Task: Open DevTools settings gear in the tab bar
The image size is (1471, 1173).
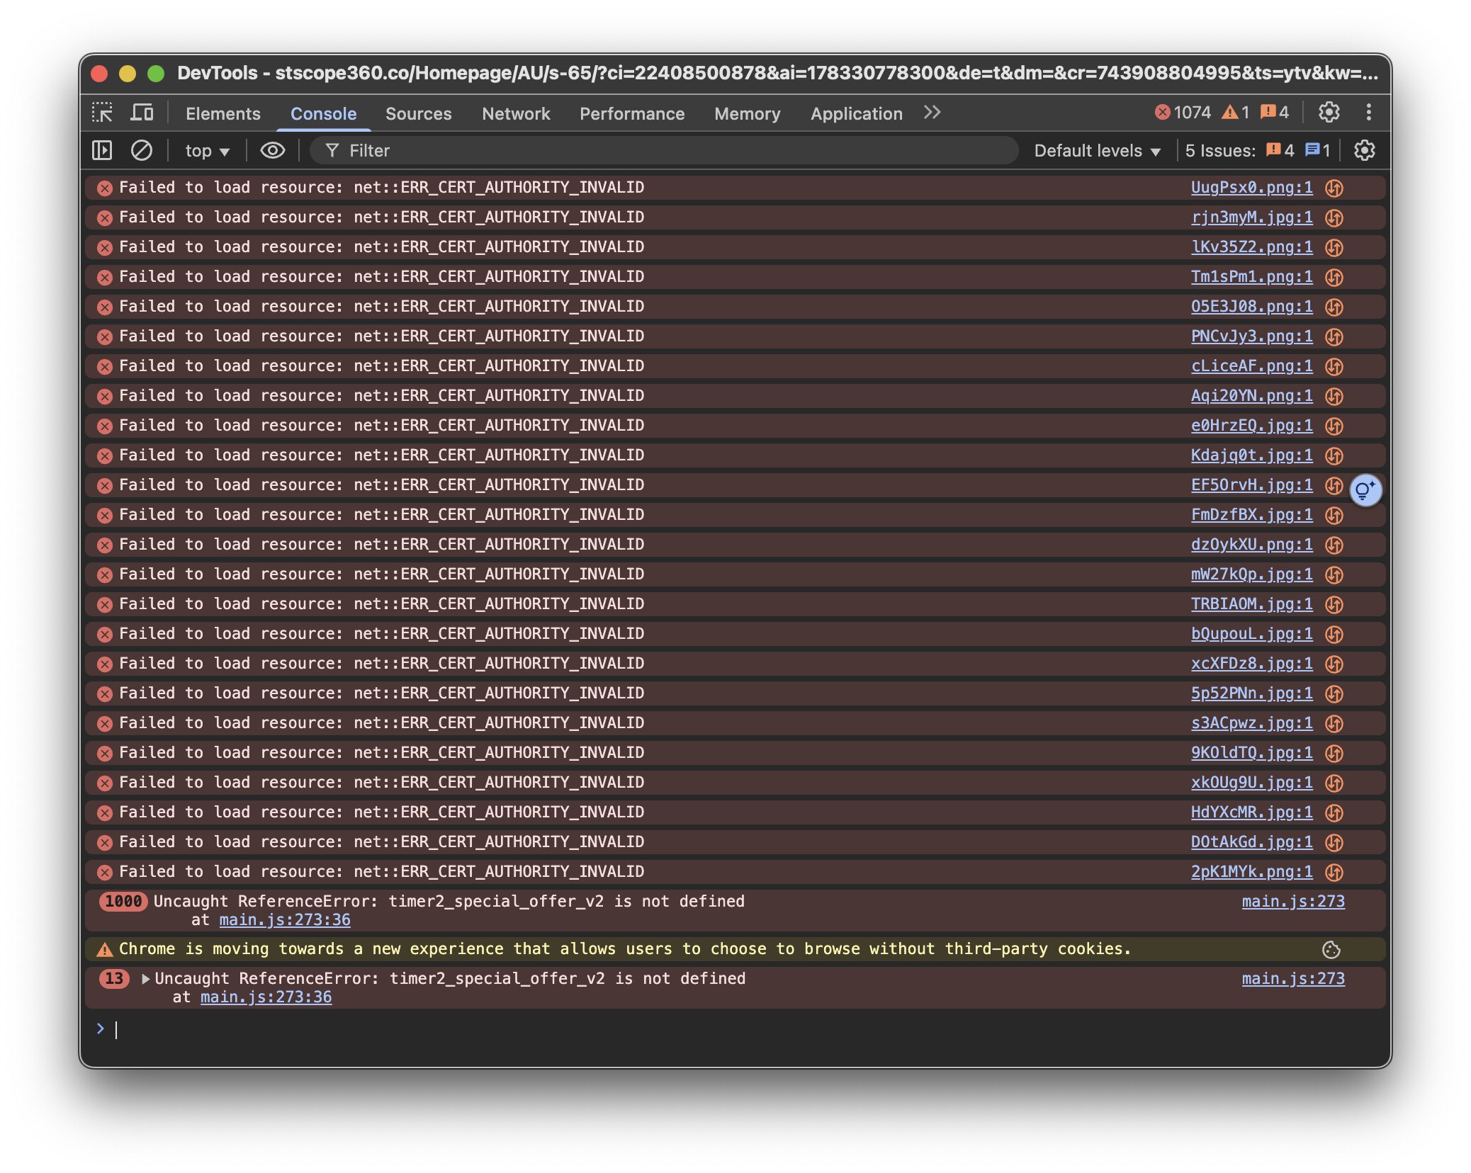Action: click(x=1329, y=113)
